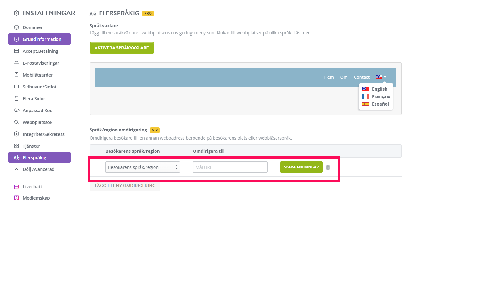Click the translate icon beside Flerspråkig in sidebar
Screen dimensions: 496x282
[17, 158]
